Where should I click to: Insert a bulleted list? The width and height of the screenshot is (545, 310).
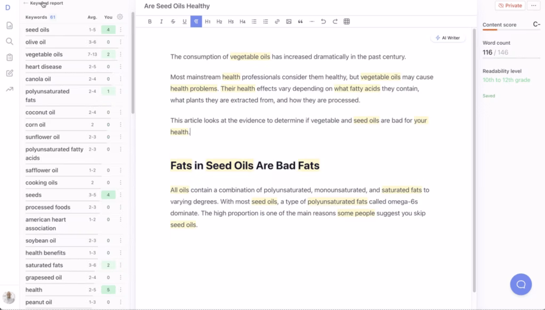tap(254, 21)
